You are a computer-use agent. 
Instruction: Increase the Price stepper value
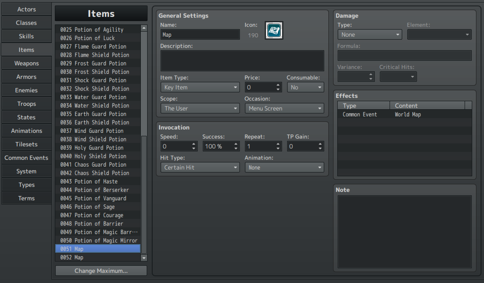pos(278,85)
